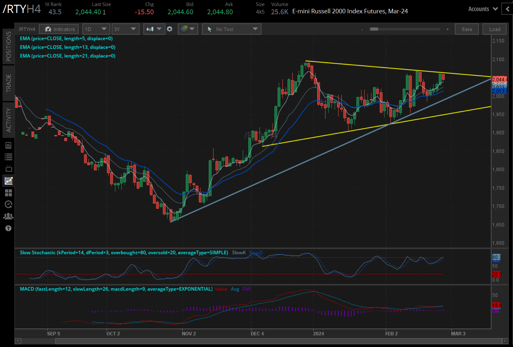Open the community people icon in sidebar
The image size is (513, 347).
[x=9, y=216]
